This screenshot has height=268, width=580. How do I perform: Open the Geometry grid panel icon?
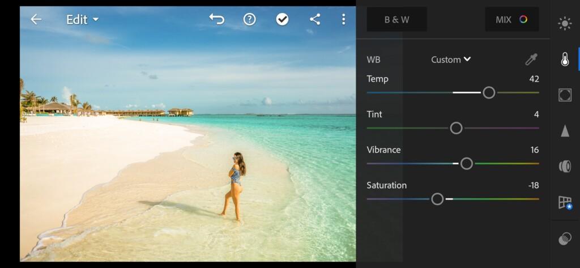(565, 202)
